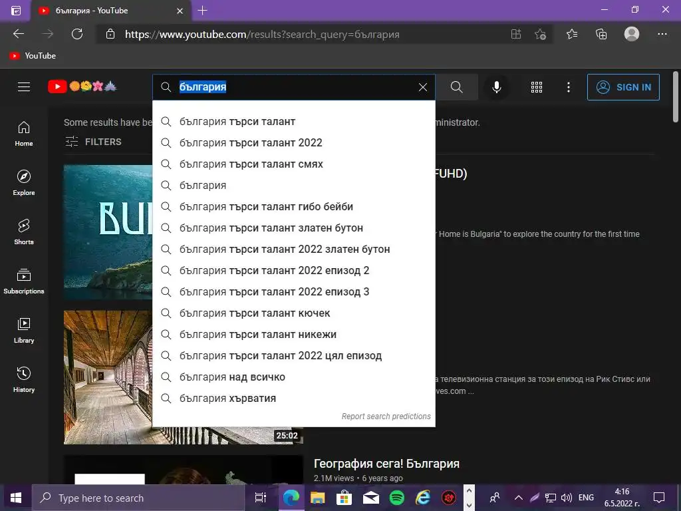Refresh the page
Image resolution: width=681 pixels, height=511 pixels.
[77, 34]
